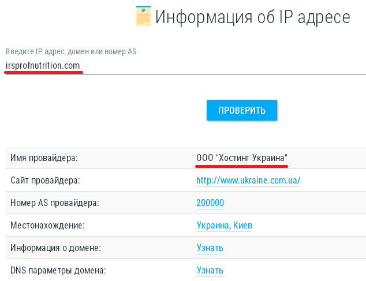Image resolution: width=366 pixels, height=281 pixels.
Task: Click the label Введите IP адрес, домен или номер AS
Action: pyautogui.click(x=71, y=51)
